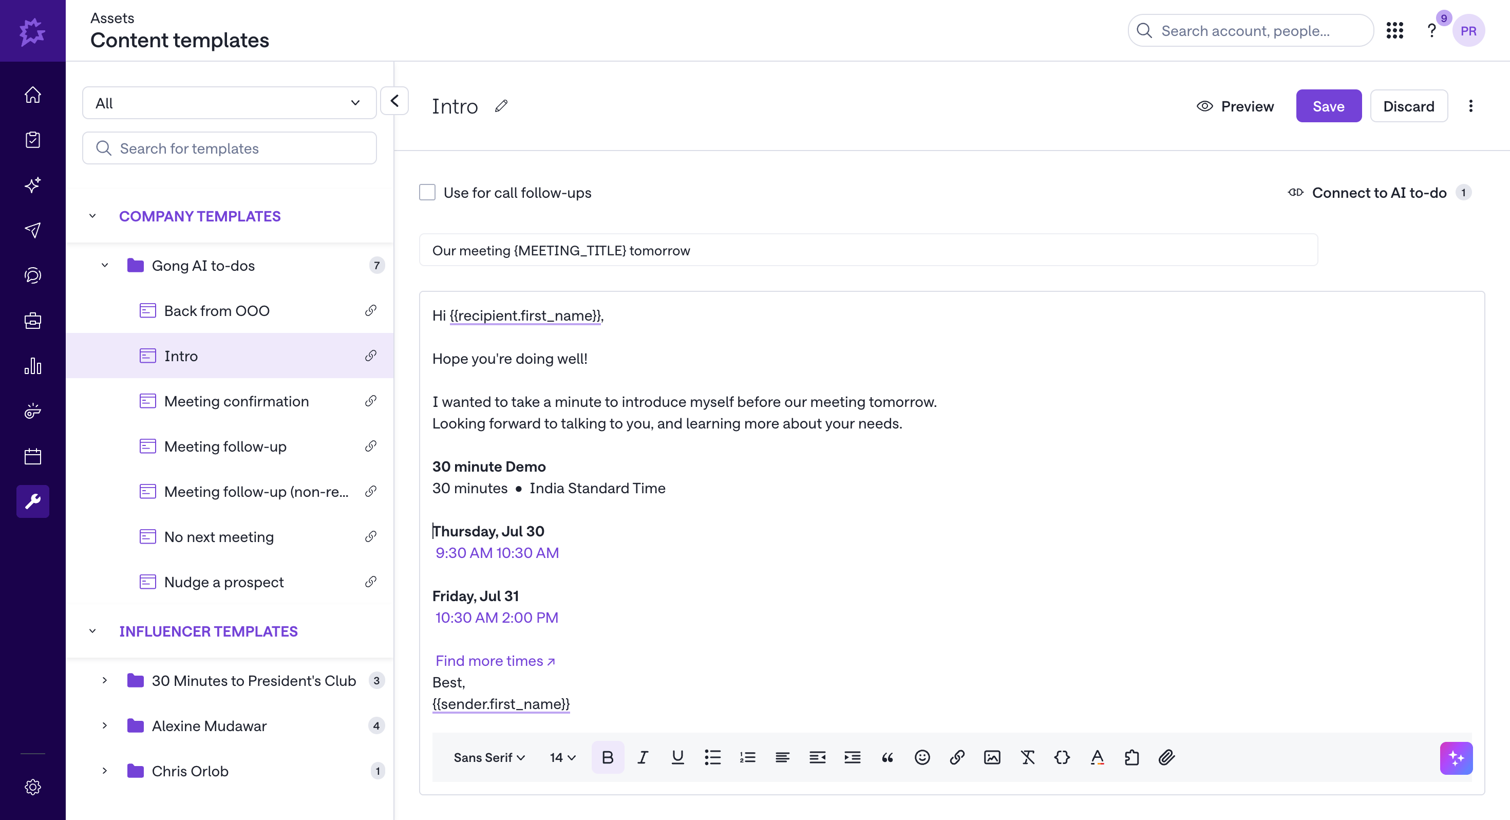This screenshot has width=1510, height=820.
Task: Open the paper plane Engage icon
Action: click(x=33, y=230)
